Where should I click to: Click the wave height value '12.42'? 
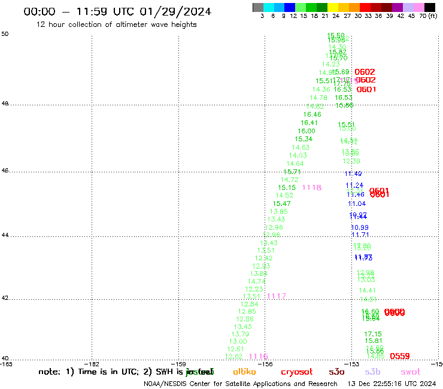[x=263, y=258]
